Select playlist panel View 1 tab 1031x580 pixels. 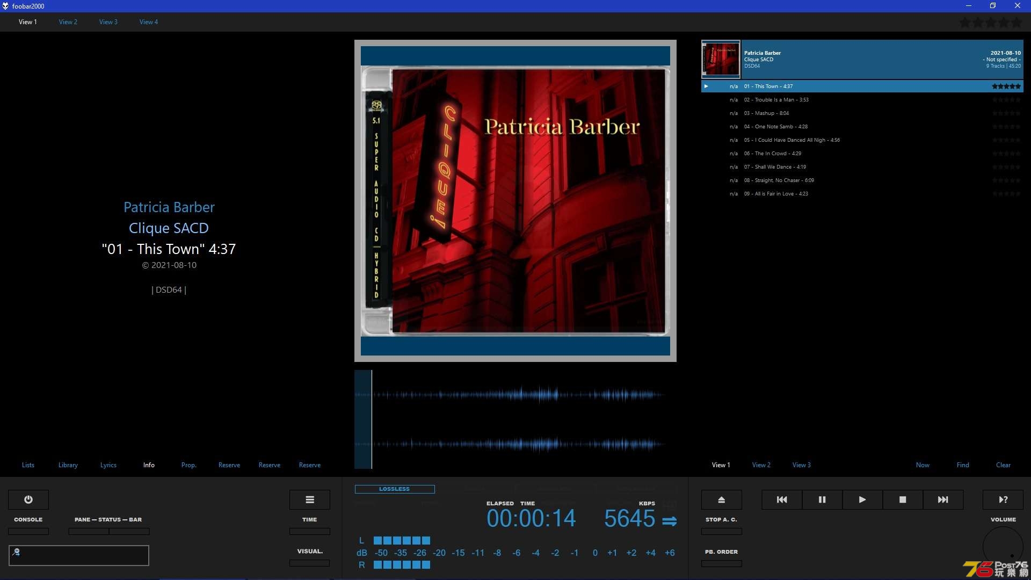(721, 465)
